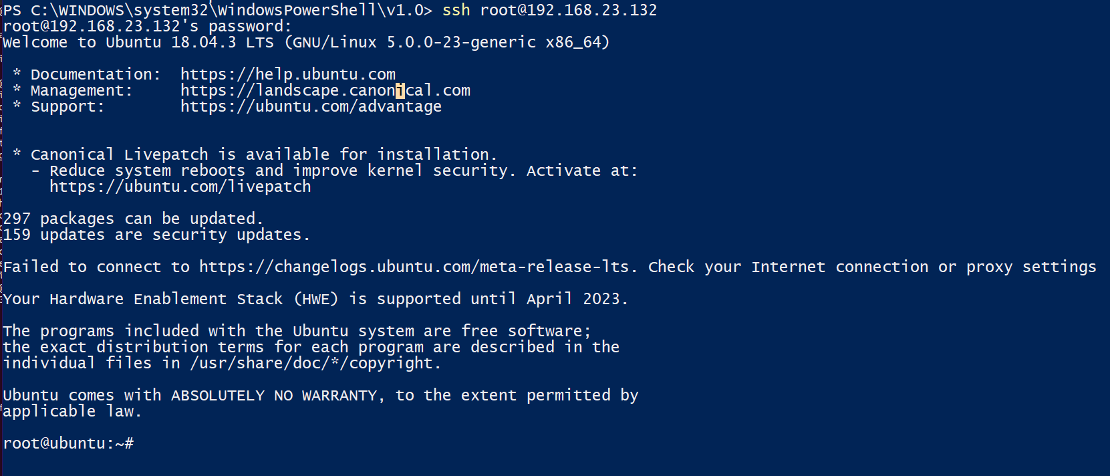Image resolution: width=1110 pixels, height=476 pixels.
Task: Click the ubuntu.com/livepatch URL
Action: [180, 187]
